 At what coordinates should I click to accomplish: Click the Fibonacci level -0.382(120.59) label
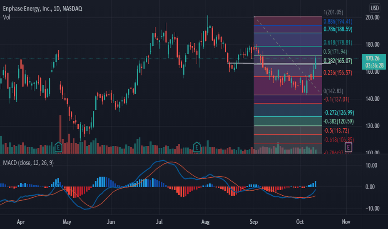[x=339, y=122]
